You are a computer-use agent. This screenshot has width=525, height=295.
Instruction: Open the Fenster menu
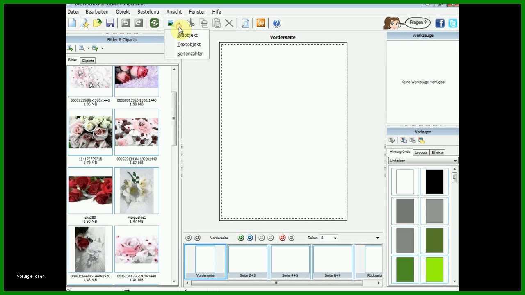tap(197, 12)
